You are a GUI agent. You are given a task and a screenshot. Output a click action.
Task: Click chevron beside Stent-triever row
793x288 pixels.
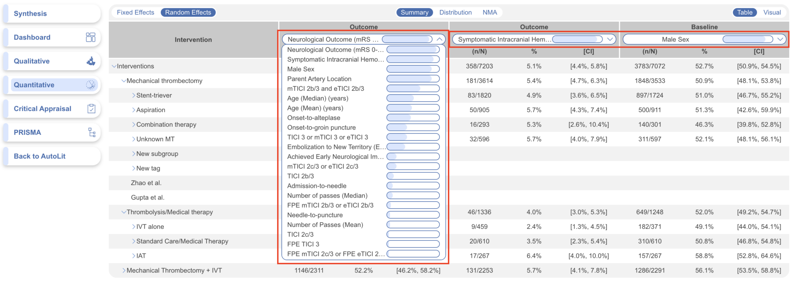134,95
